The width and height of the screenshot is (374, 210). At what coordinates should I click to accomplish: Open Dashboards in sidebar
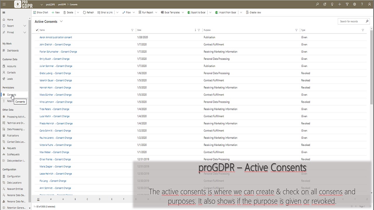pyautogui.click(x=13, y=50)
